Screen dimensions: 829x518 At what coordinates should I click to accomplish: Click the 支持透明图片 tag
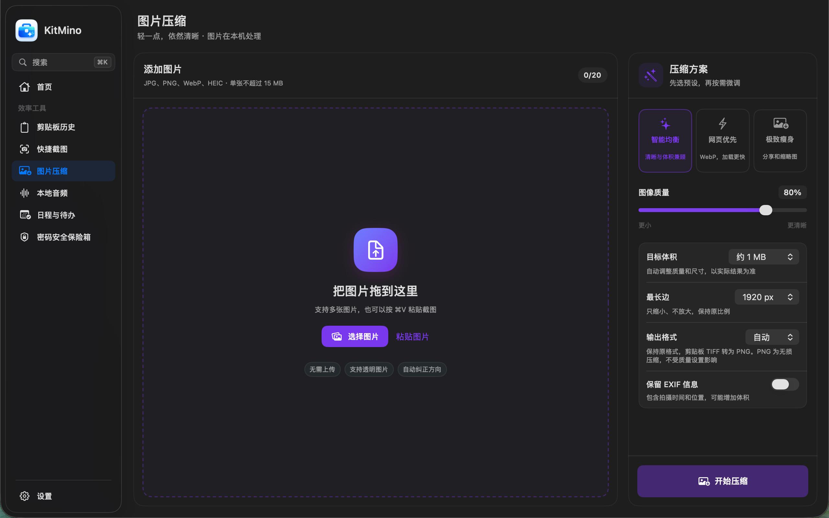(369, 369)
